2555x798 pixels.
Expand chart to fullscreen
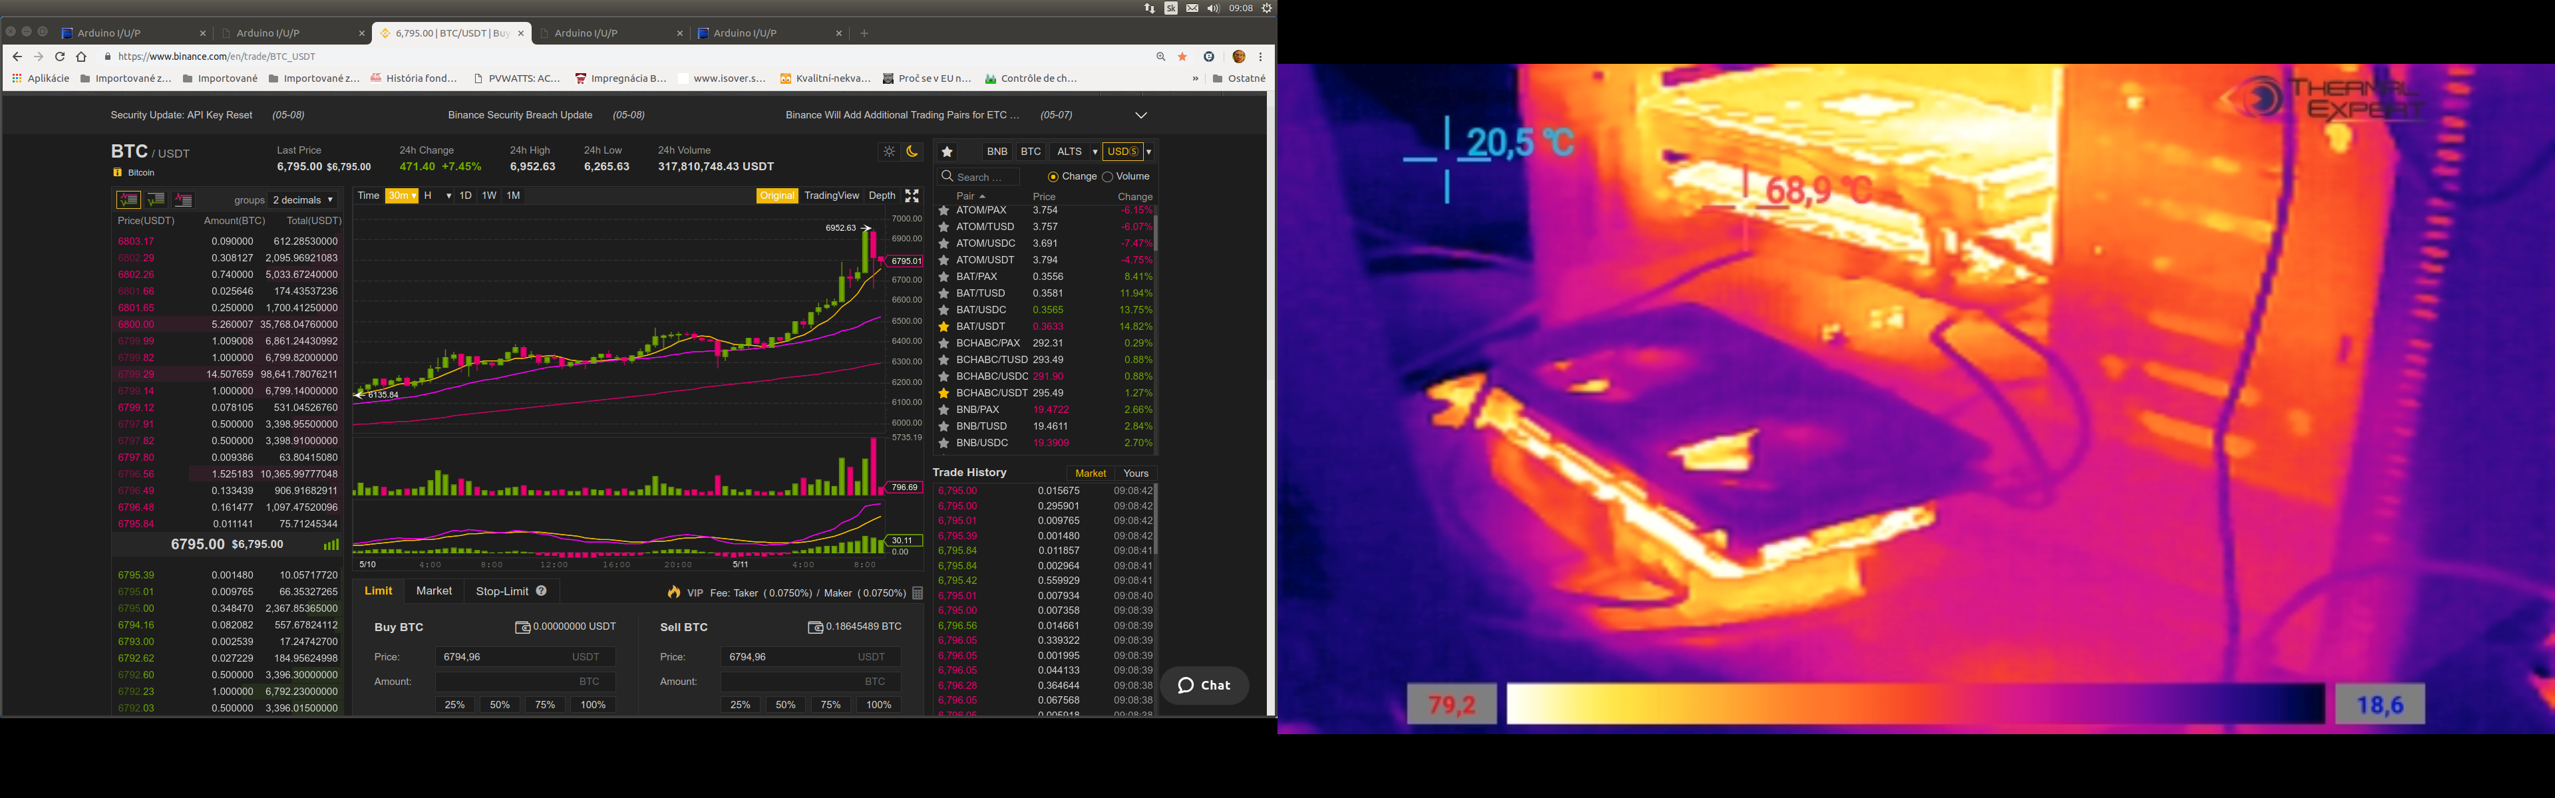tap(912, 196)
